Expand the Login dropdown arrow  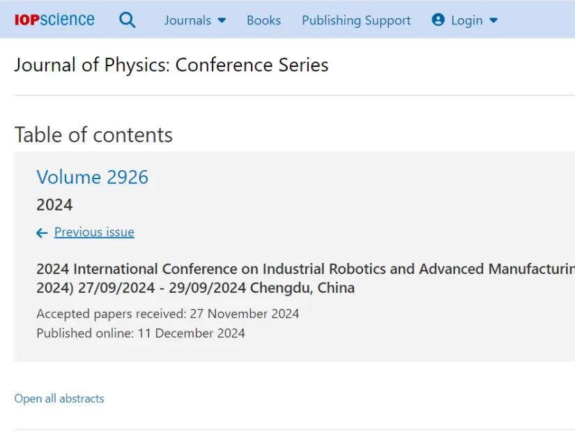click(x=493, y=20)
